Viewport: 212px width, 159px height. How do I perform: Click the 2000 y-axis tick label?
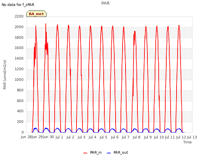[19, 27]
